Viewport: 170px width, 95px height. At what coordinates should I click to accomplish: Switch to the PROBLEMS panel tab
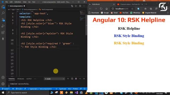tap(21, 79)
